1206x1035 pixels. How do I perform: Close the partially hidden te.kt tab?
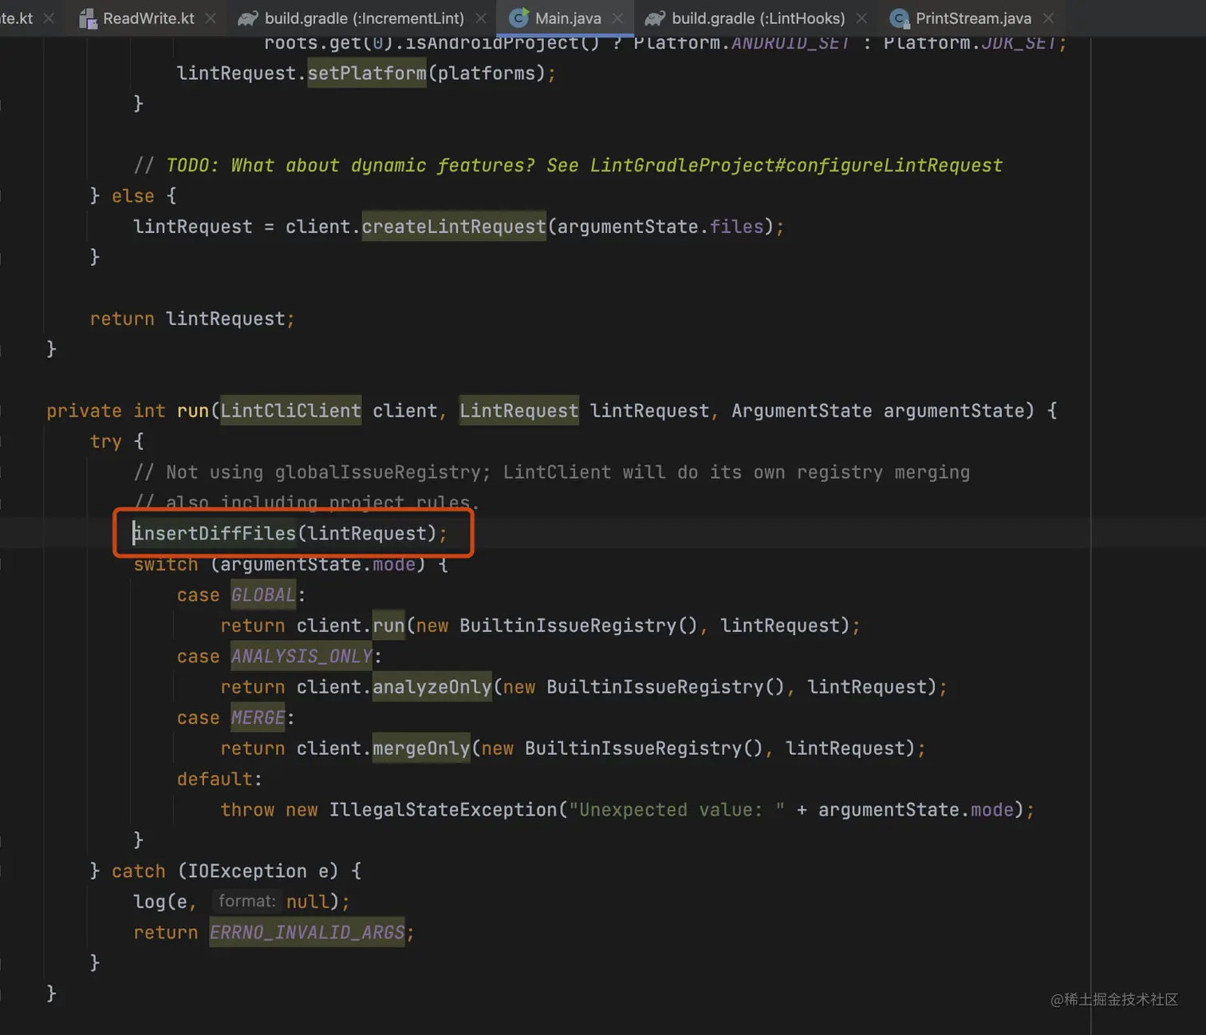(x=49, y=18)
